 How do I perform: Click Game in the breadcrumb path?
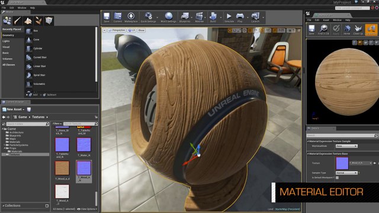point(23,117)
